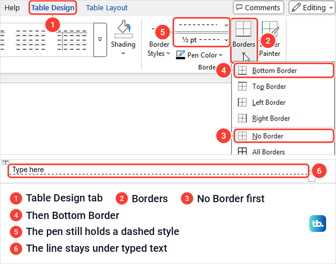This screenshot has height=264, width=336.
Task: Open the Border Styles dropdown
Action: [159, 49]
